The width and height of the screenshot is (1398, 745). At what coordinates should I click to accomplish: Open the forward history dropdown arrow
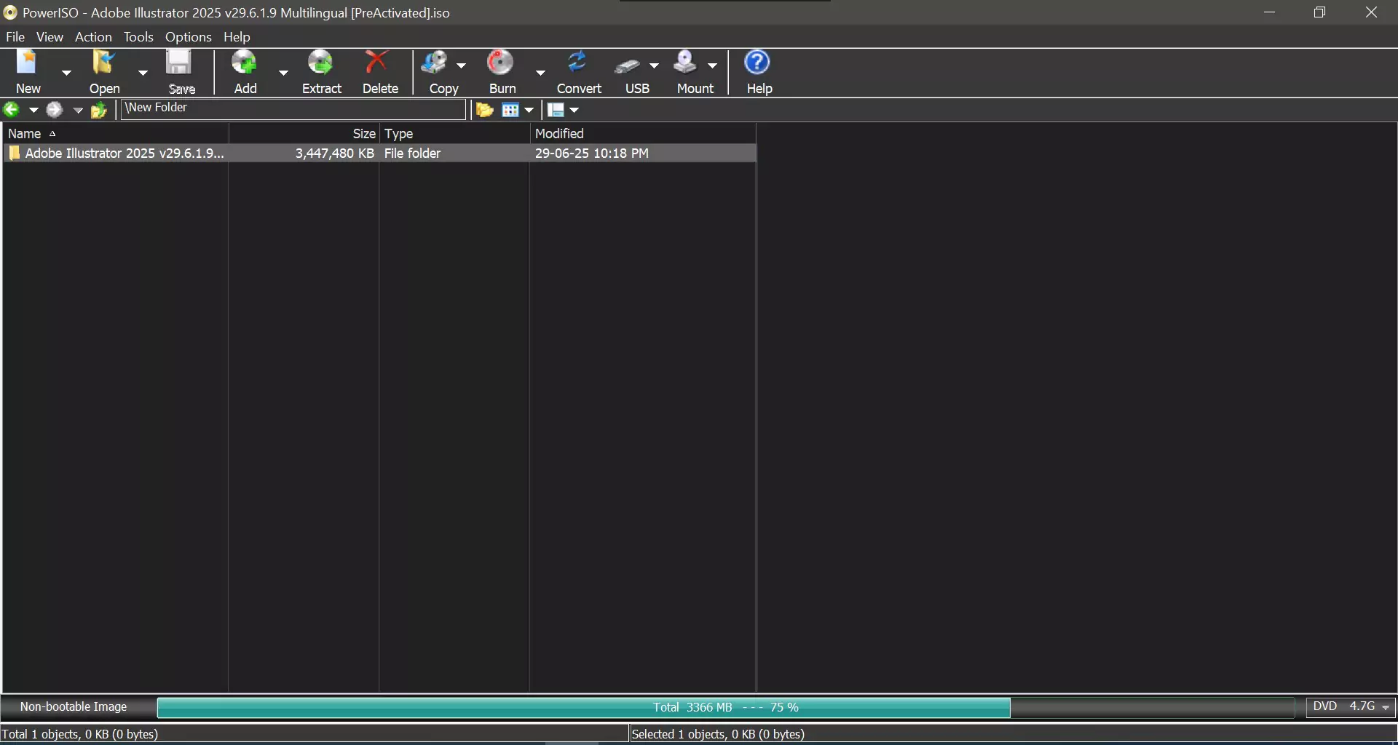(77, 110)
